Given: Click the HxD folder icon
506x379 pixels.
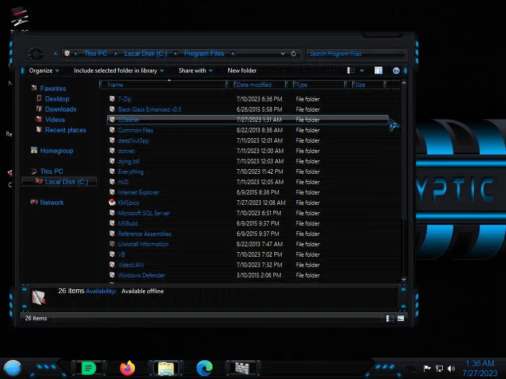Looking at the screenshot, I should 112,182.
